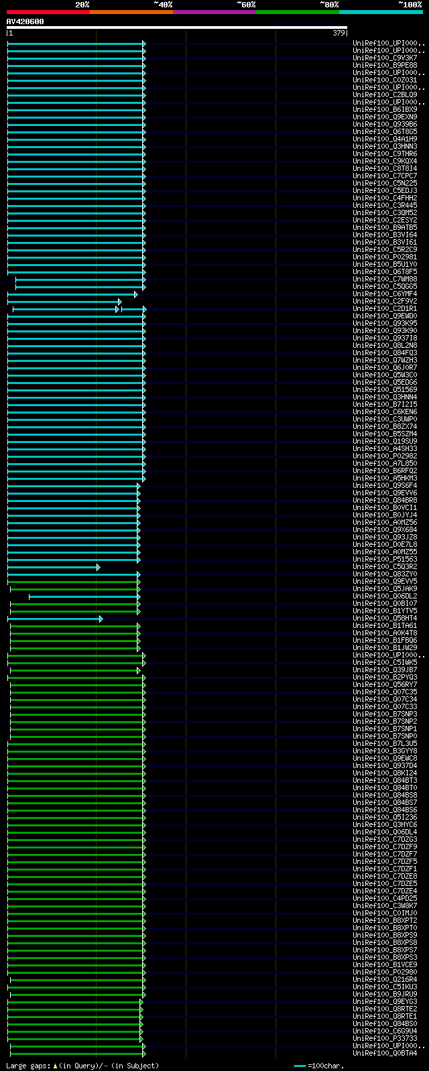Open hit UniRef100_C0Z031

click(385, 80)
